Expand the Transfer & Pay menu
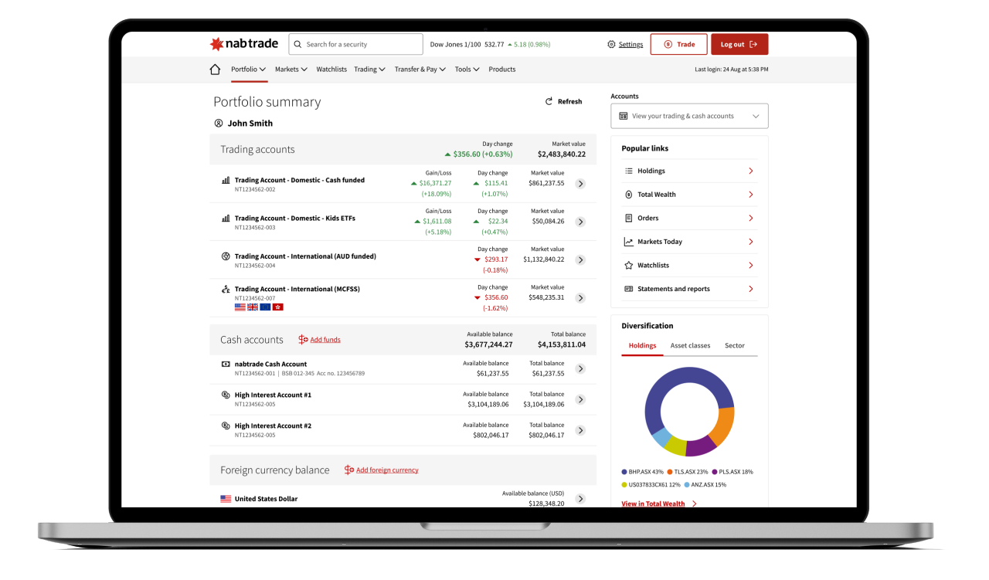The width and height of the screenshot is (989, 580). pos(420,70)
